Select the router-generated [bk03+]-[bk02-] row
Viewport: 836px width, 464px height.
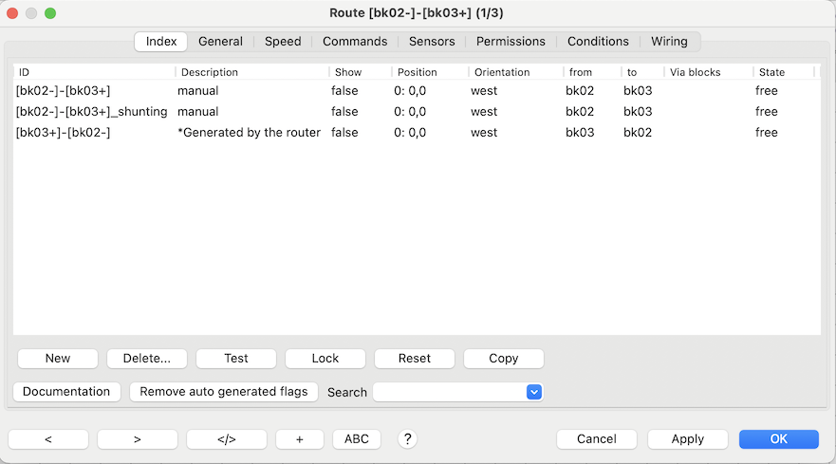coord(64,133)
